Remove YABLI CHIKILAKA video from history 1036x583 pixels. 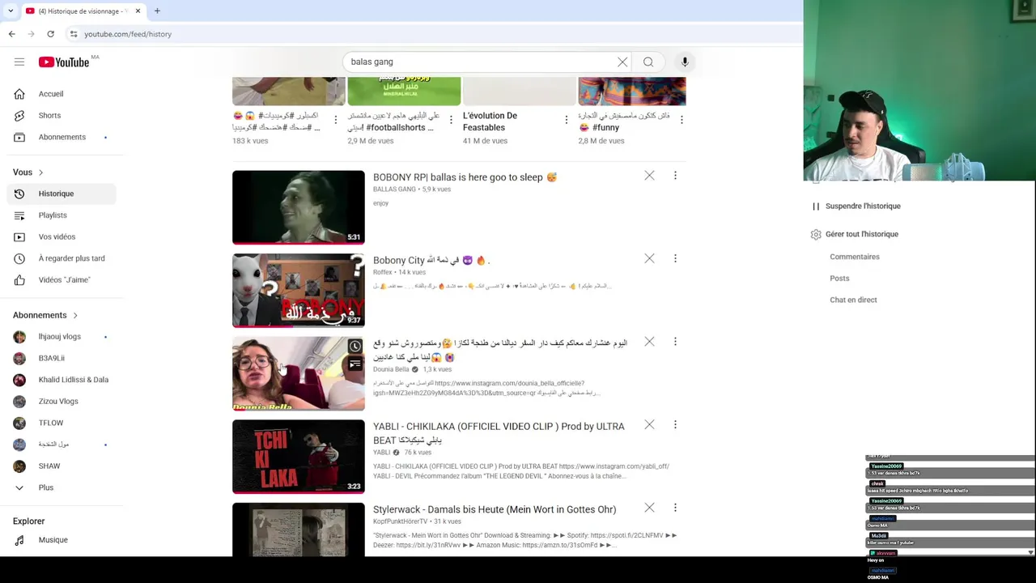point(649,424)
